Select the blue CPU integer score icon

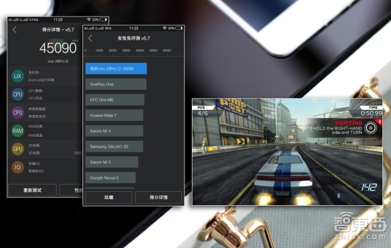point(18,94)
